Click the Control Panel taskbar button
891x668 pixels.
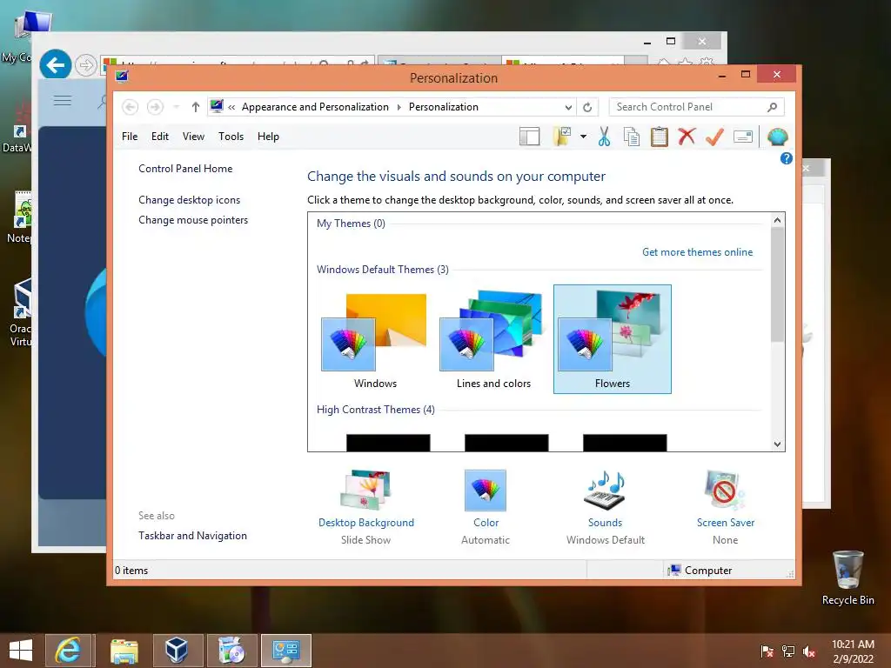pos(285,651)
